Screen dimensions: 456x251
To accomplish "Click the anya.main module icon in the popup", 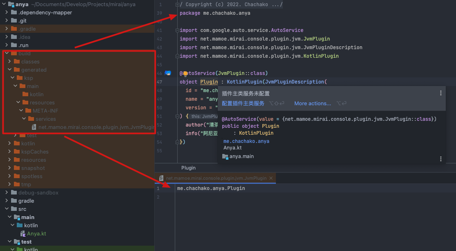I will coord(226,156).
